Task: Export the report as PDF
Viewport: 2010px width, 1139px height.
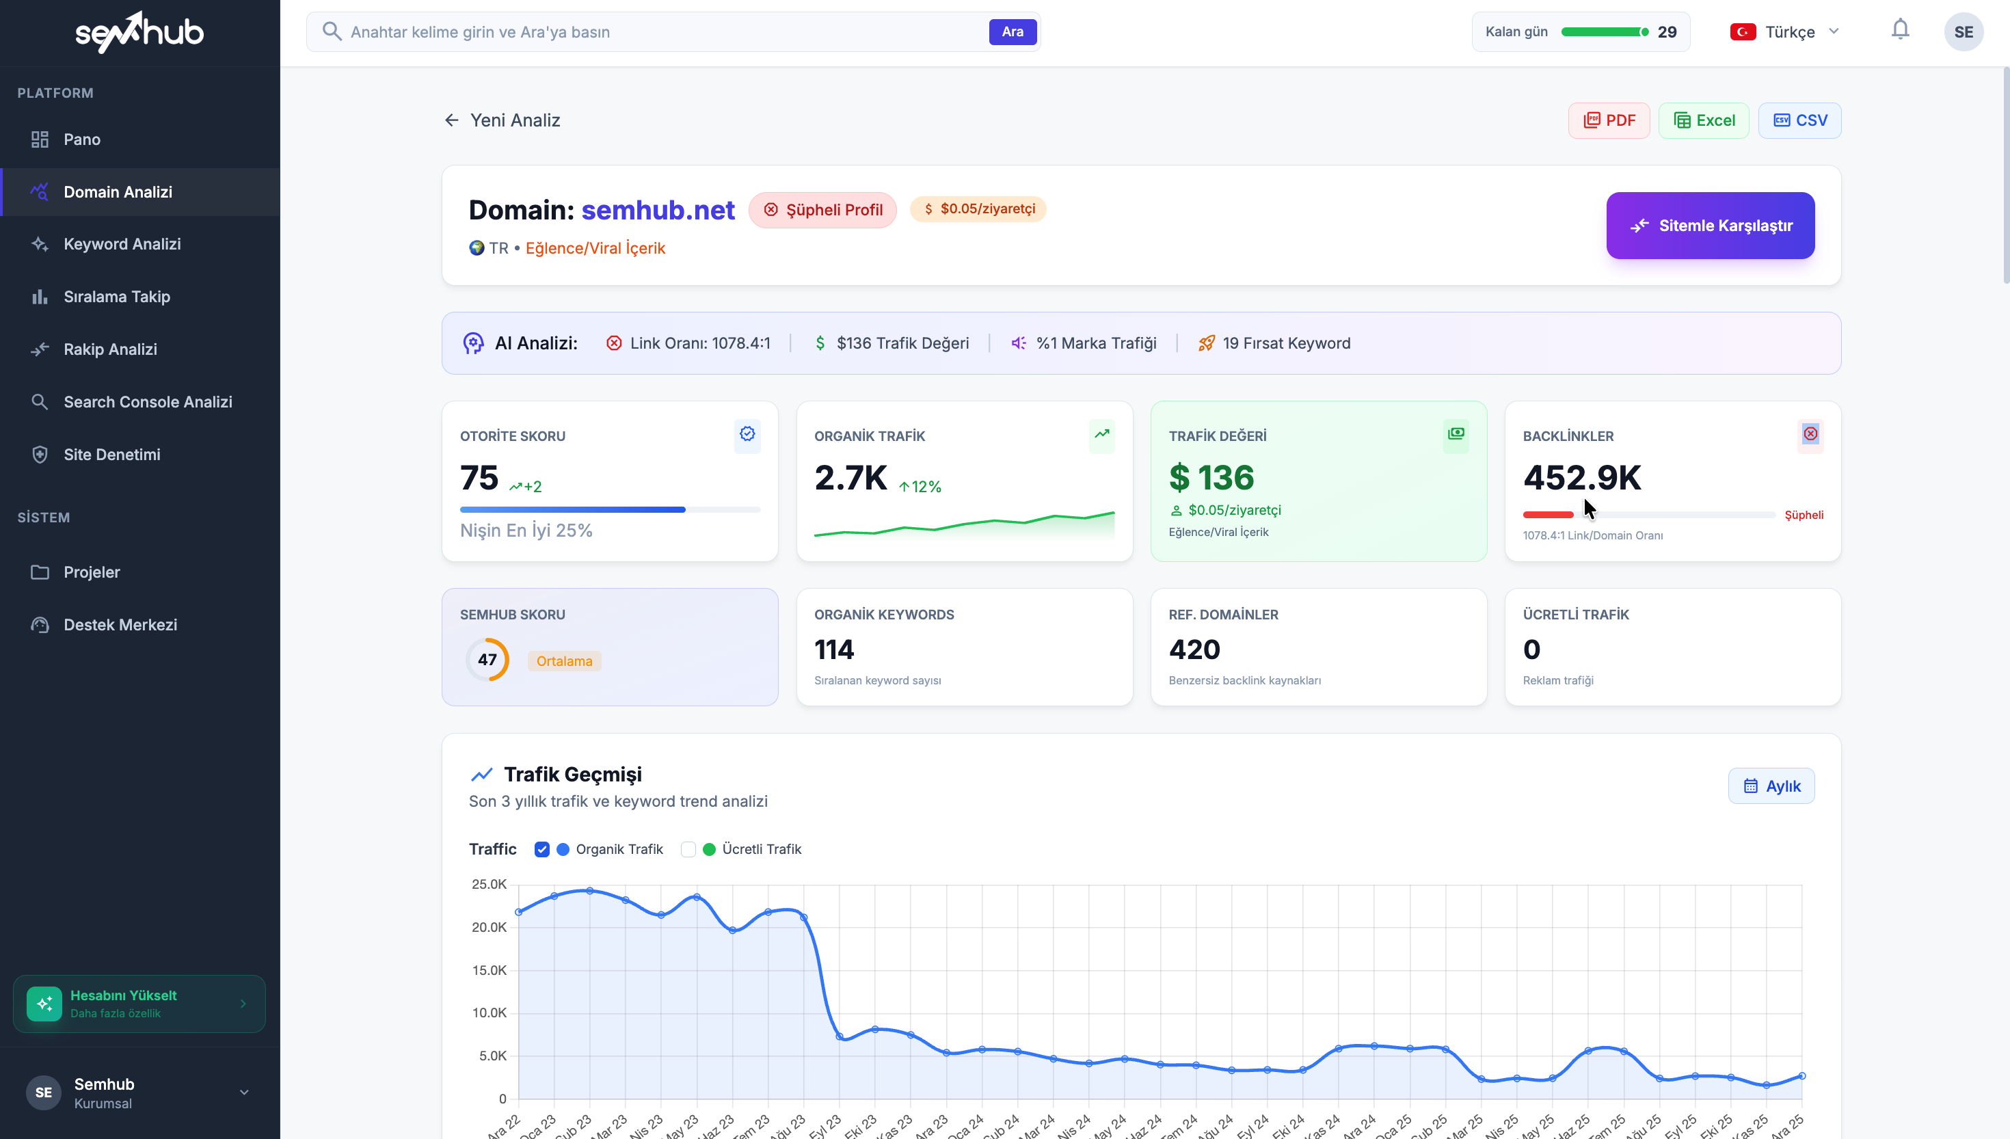Action: pyautogui.click(x=1609, y=120)
